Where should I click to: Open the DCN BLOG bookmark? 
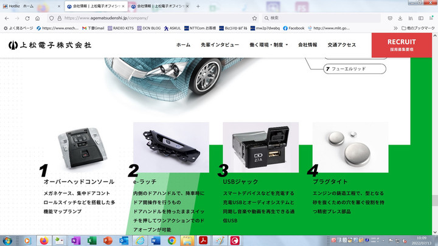pyautogui.click(x=149, y=28)
